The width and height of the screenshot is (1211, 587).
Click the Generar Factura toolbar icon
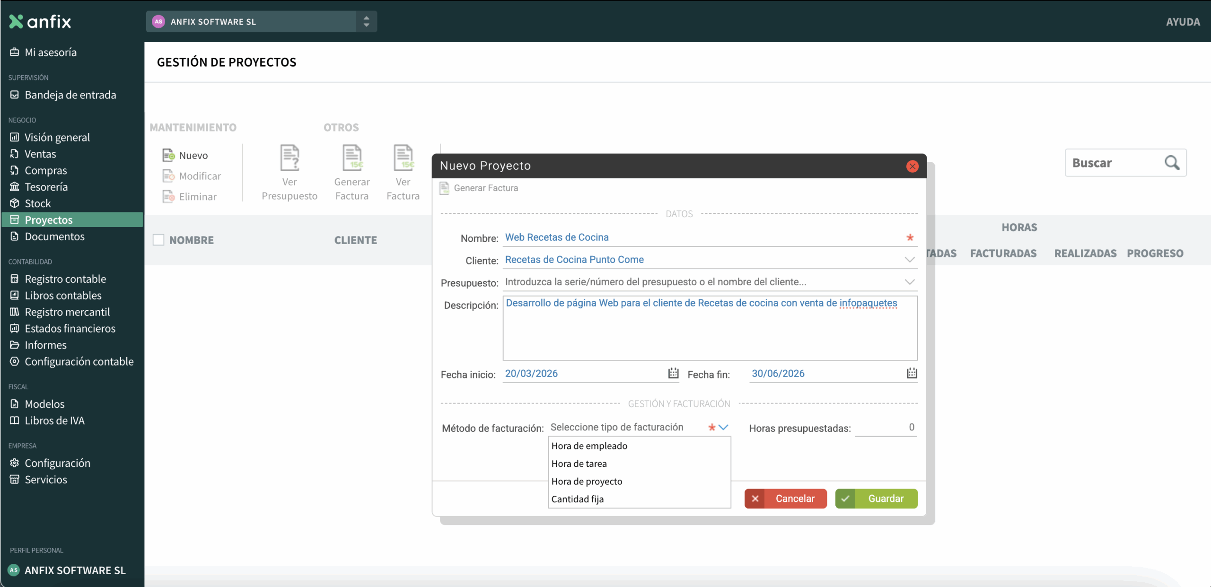[x=352, y=158]
